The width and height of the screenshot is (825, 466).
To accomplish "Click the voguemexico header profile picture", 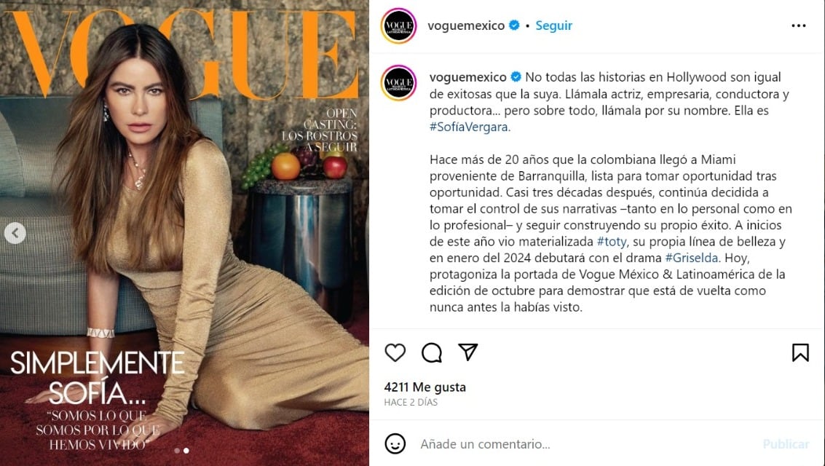I will click(399, 25).
